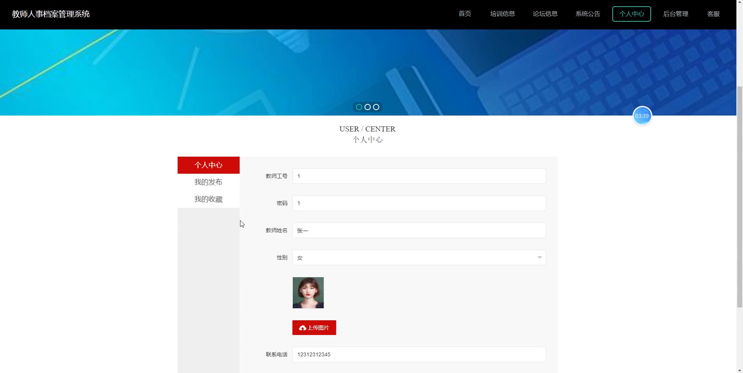Open 我的收藏 in the sidebar
Viewport: 743px width, 373px height.
tap(208, 199)
